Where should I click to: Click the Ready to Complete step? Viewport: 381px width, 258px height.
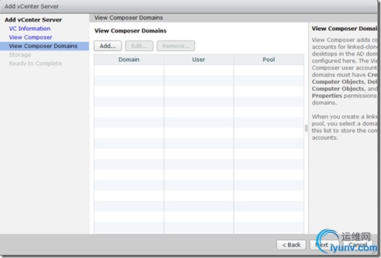coord(35,64)
